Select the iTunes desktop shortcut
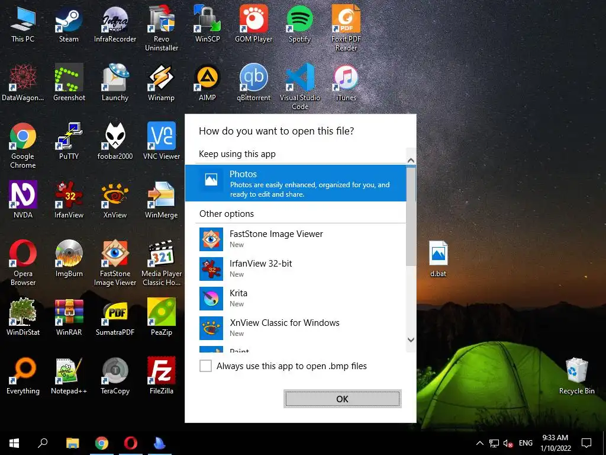 [346, 83]
